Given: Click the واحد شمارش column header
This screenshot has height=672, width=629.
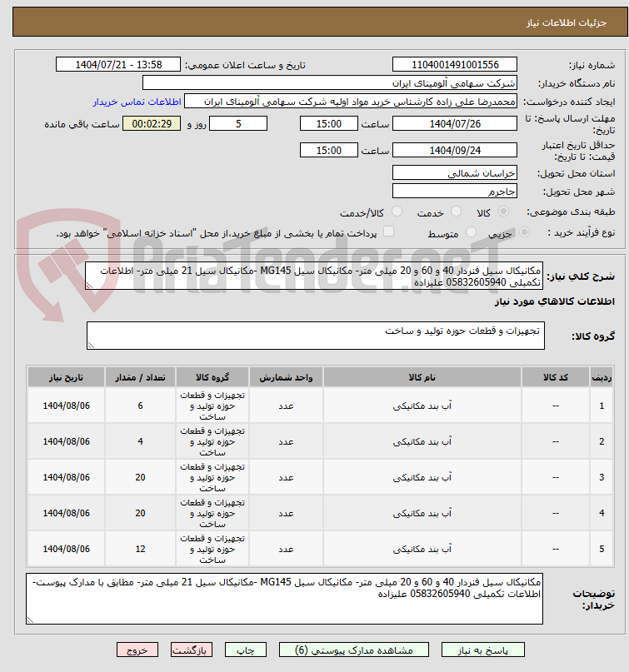Looking at the screenshot, I should [x=286, y=377].
